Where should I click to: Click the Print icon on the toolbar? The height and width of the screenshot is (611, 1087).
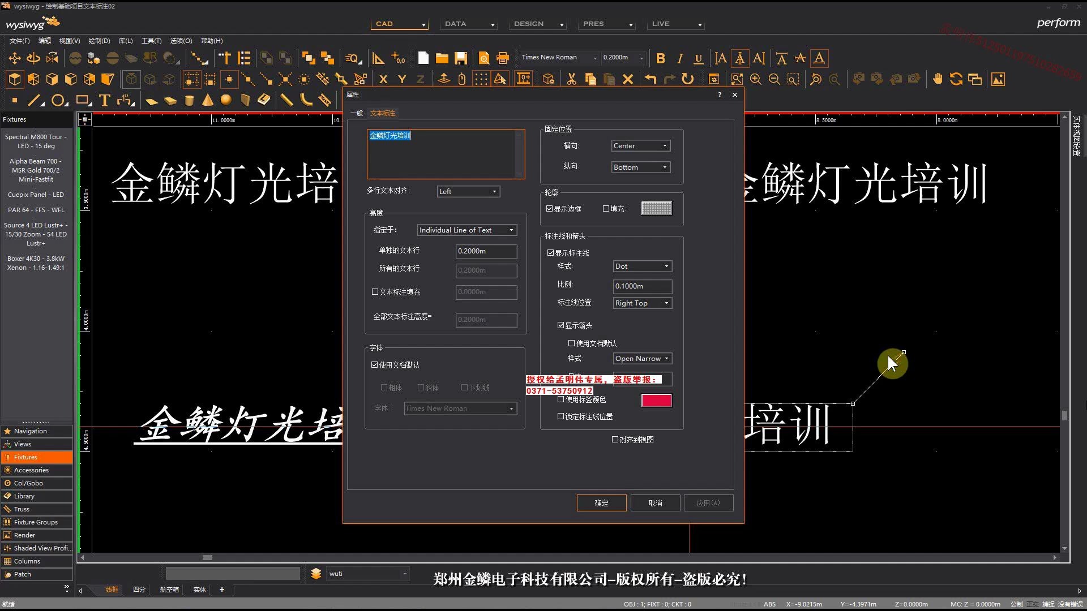pos(503,58)
